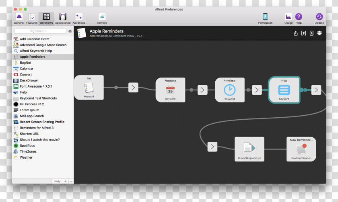Open the workflow list gear menu

point(70,31)
